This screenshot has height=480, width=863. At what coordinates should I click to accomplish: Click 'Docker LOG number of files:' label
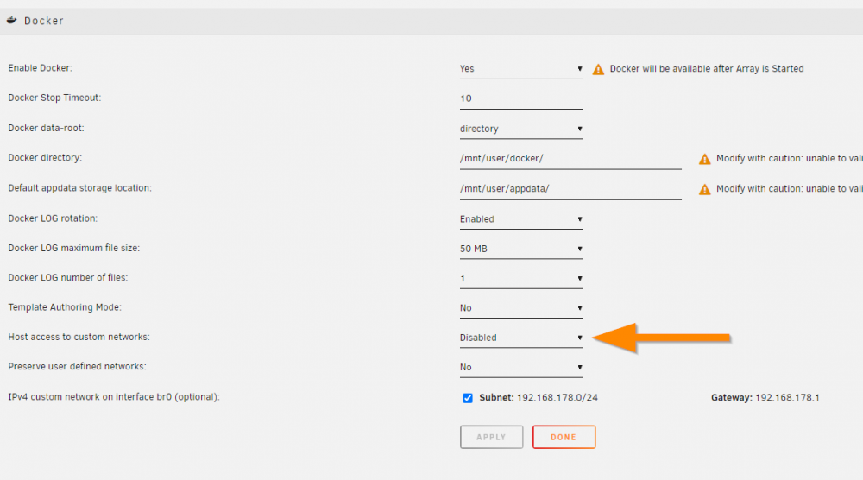[67, 278]
